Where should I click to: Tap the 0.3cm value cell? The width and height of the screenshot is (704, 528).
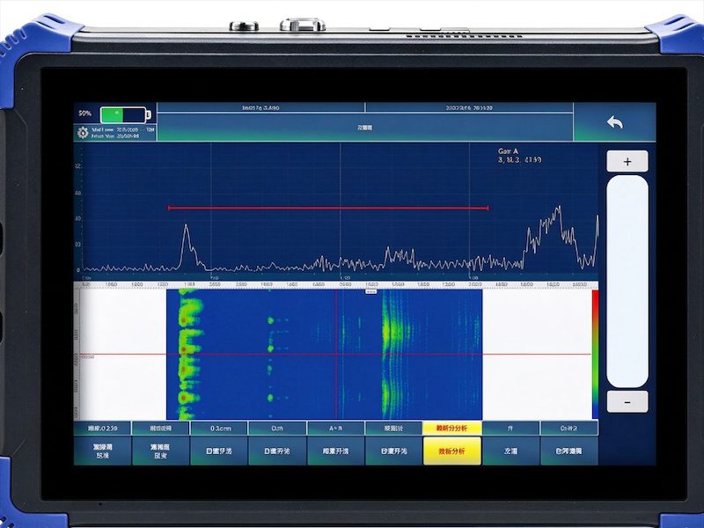click(220, 429)
